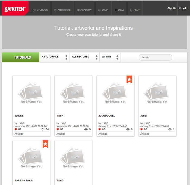The height and width of the screenshot is (185, 190).
Task: Expand the All Featured filter dropdown
Action: pyautogui.click(x=84, y=57)
